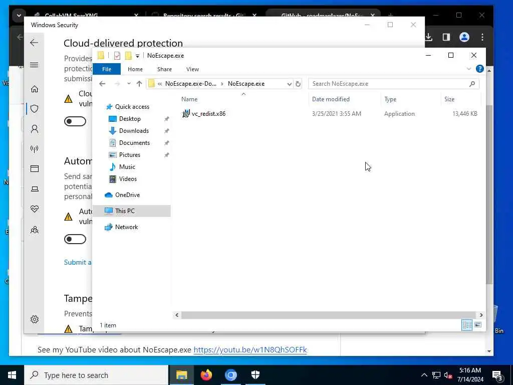Click the New folder quick access toolbar icon
The width and height of the screenshot is (513, 385).
(x=128, y=56)
